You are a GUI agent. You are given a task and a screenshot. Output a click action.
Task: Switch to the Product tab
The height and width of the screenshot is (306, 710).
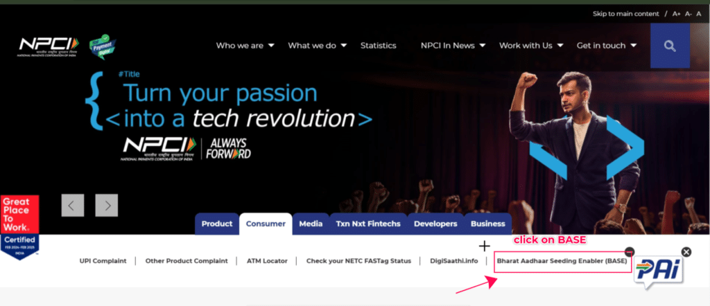216,224
